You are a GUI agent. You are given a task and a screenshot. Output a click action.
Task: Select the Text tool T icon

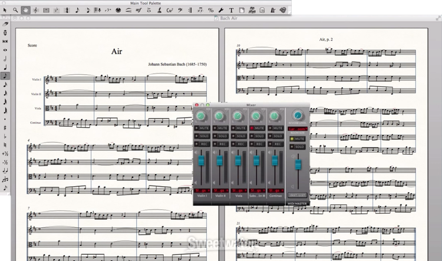point(231,11)
